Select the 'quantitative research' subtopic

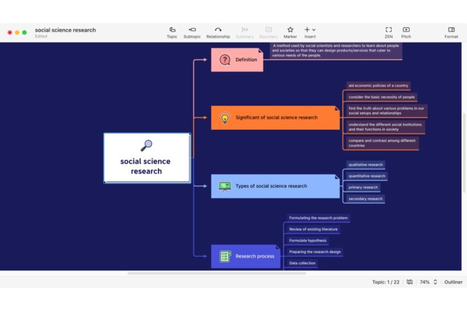(x=367, y=176)
